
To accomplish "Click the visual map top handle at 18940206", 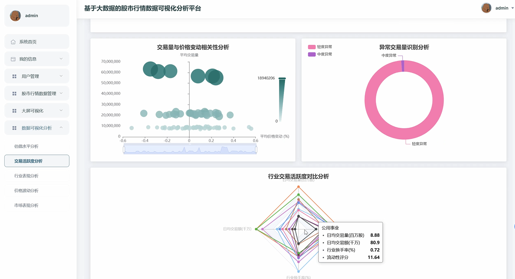I will coord(282,78).
